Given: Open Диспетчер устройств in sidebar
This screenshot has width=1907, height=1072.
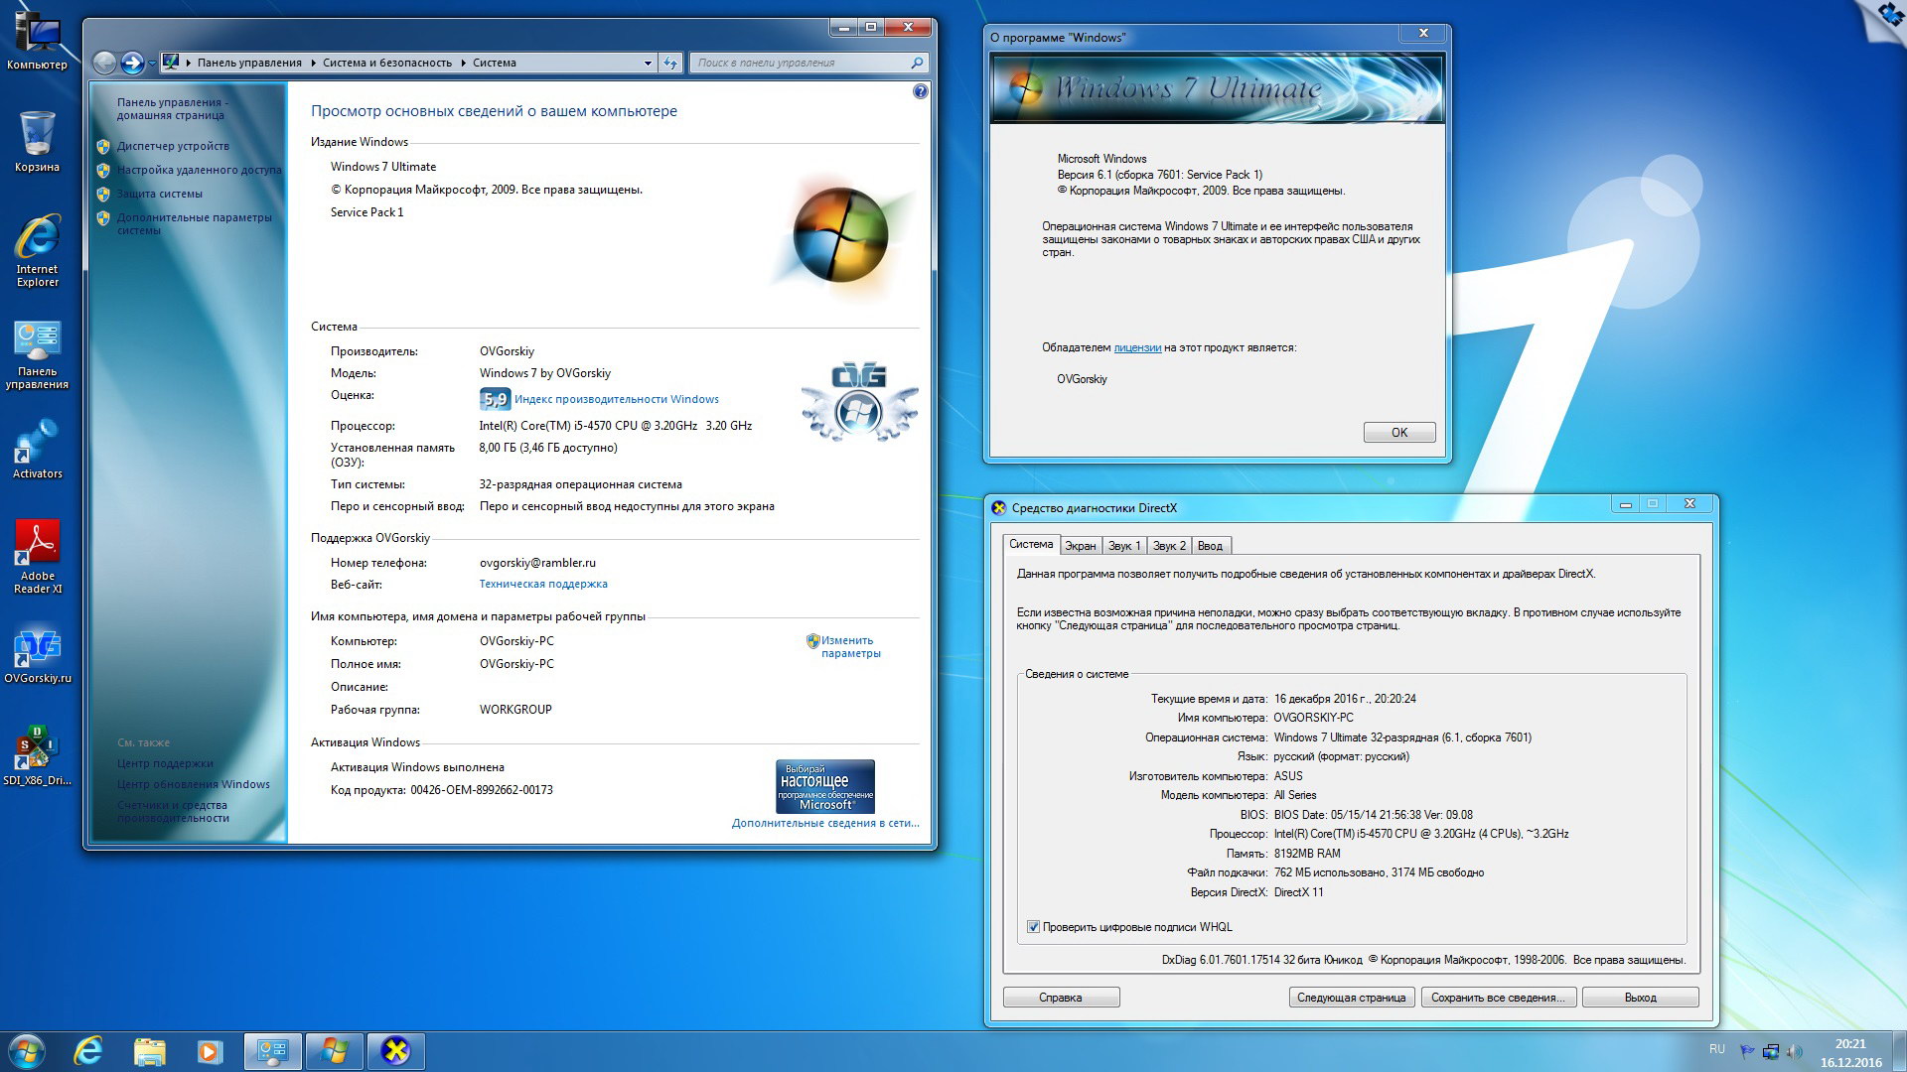Looking at the screenshot, I should tap(173, 146).
